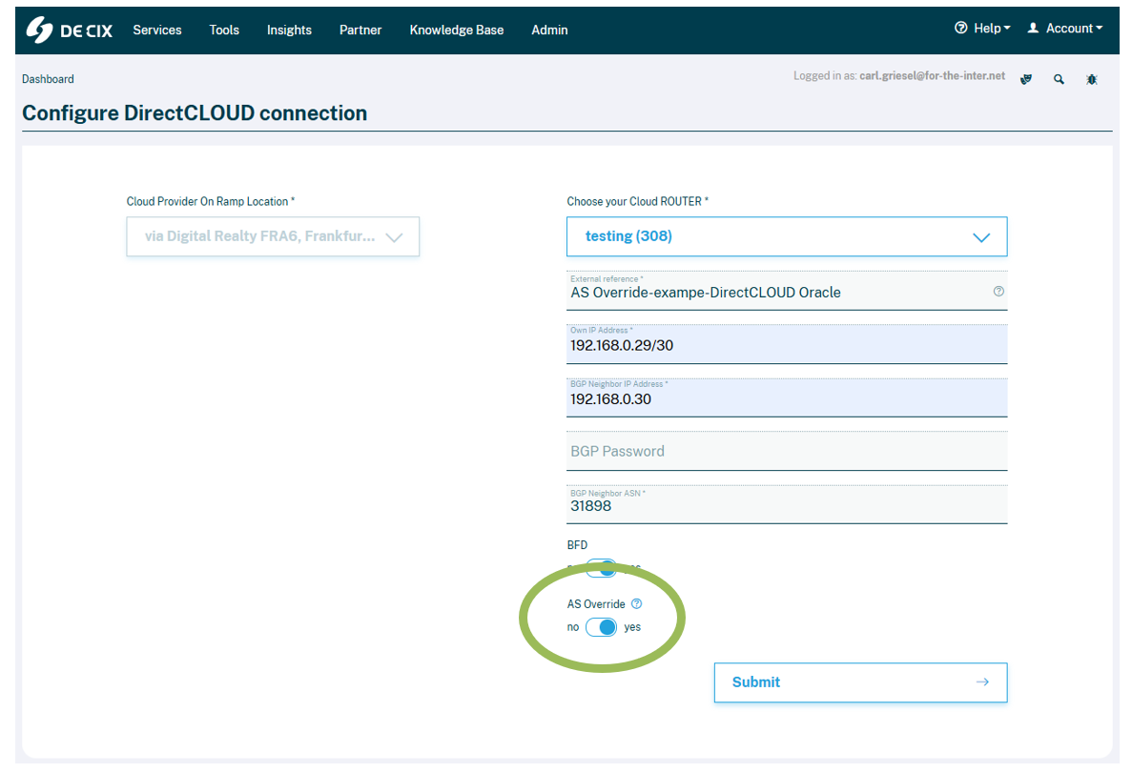1132x773 pixels.
Task: Click the bug report icon
Action: 1092,79
